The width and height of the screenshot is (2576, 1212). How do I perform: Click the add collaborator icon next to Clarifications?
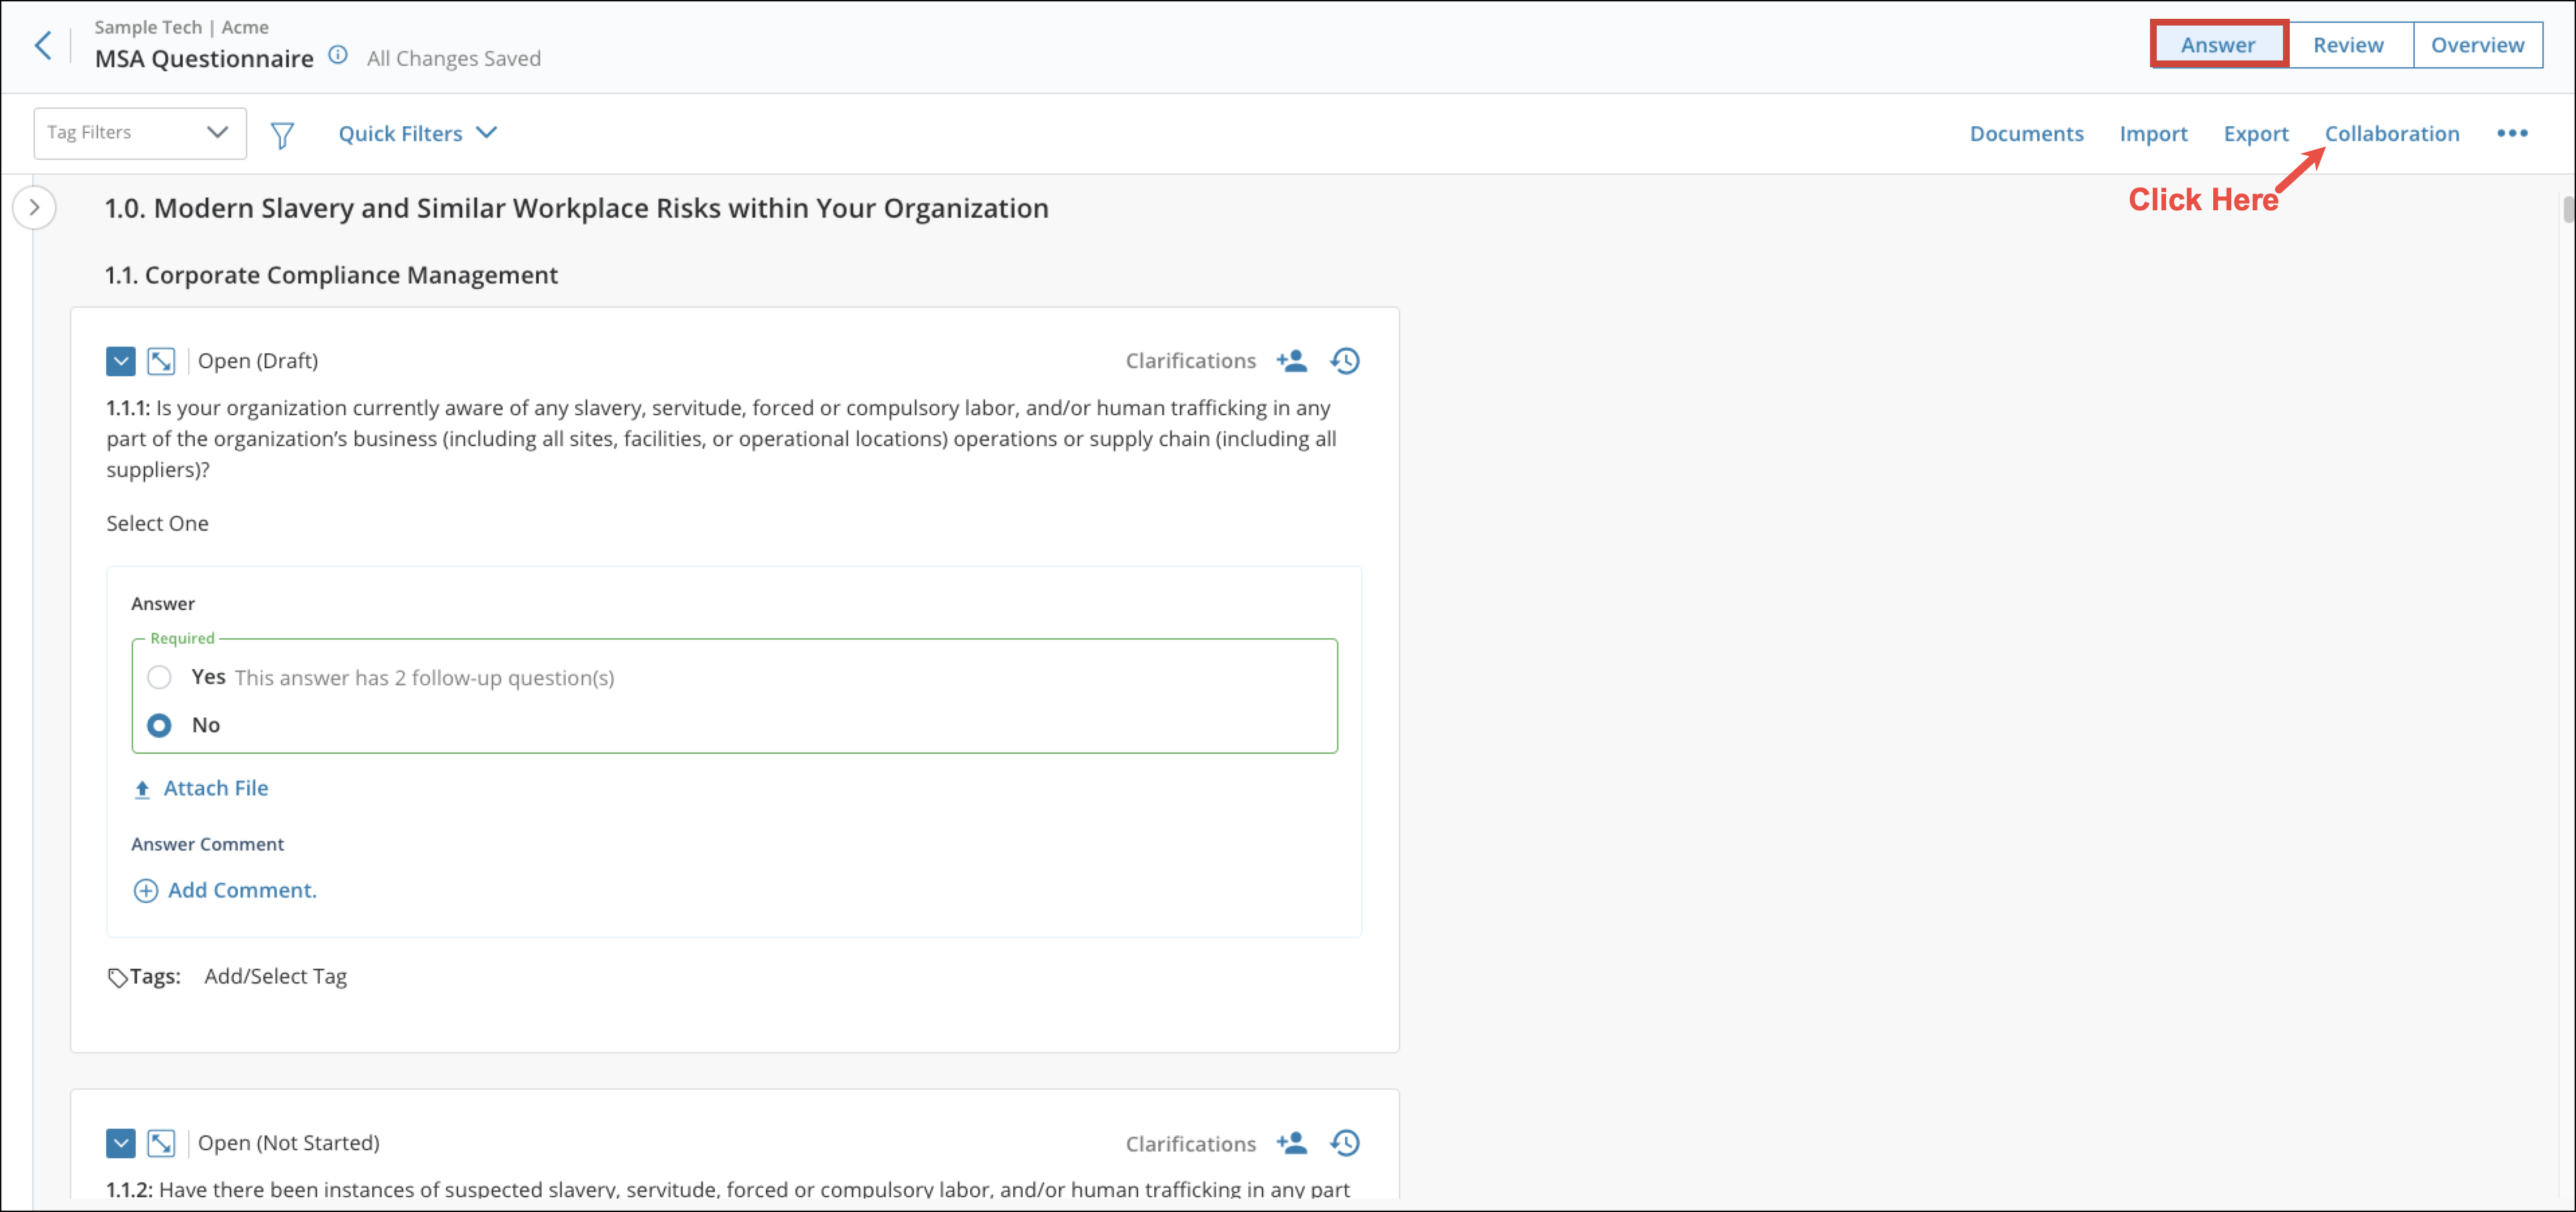tap(1292, 360)
